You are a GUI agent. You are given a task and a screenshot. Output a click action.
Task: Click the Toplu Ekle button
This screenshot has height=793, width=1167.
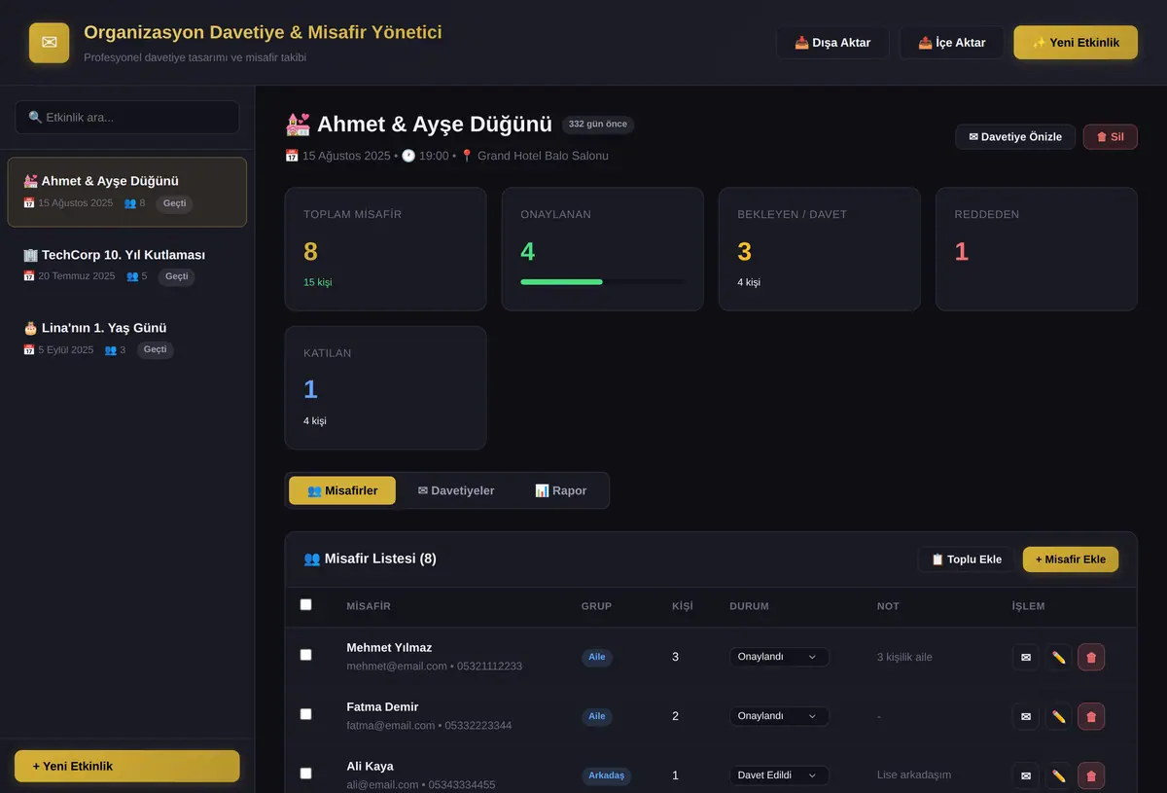[x=966, y=559]
